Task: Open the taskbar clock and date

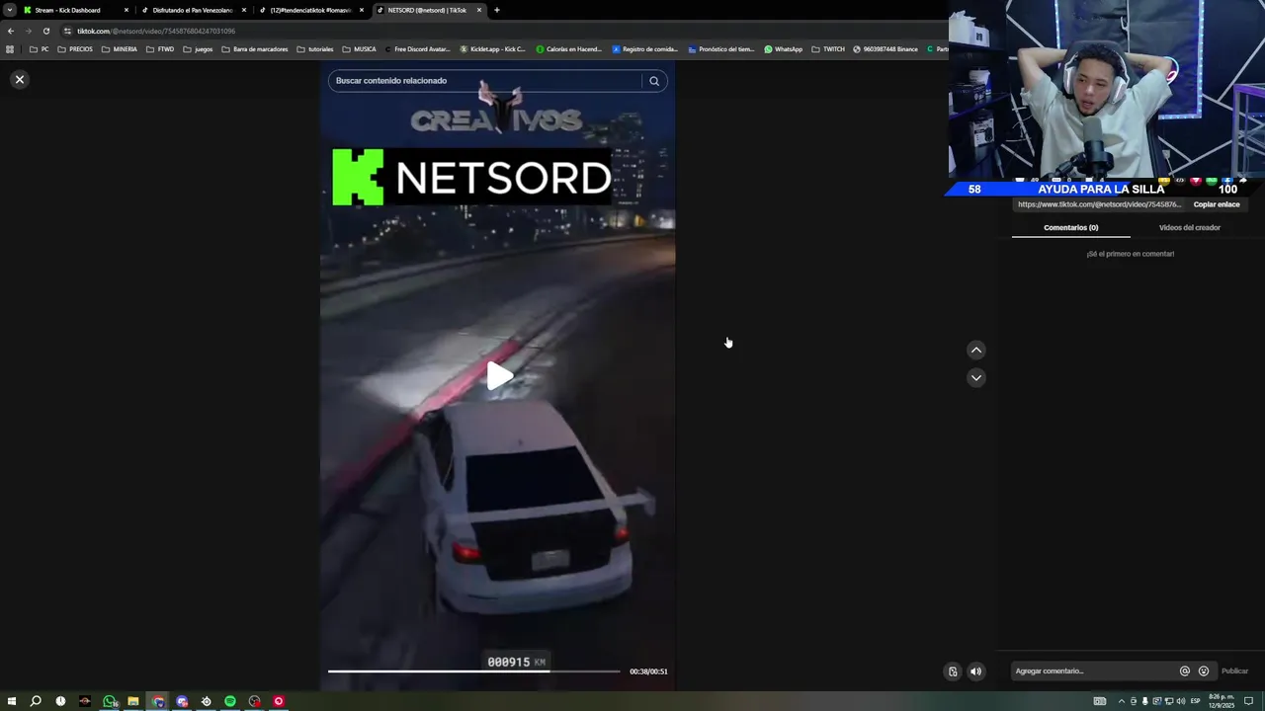Action: (x=1222, y=701)
